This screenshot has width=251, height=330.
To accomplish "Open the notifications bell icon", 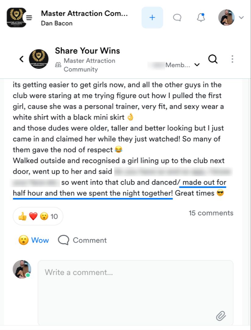I will [x=201, y=17].
